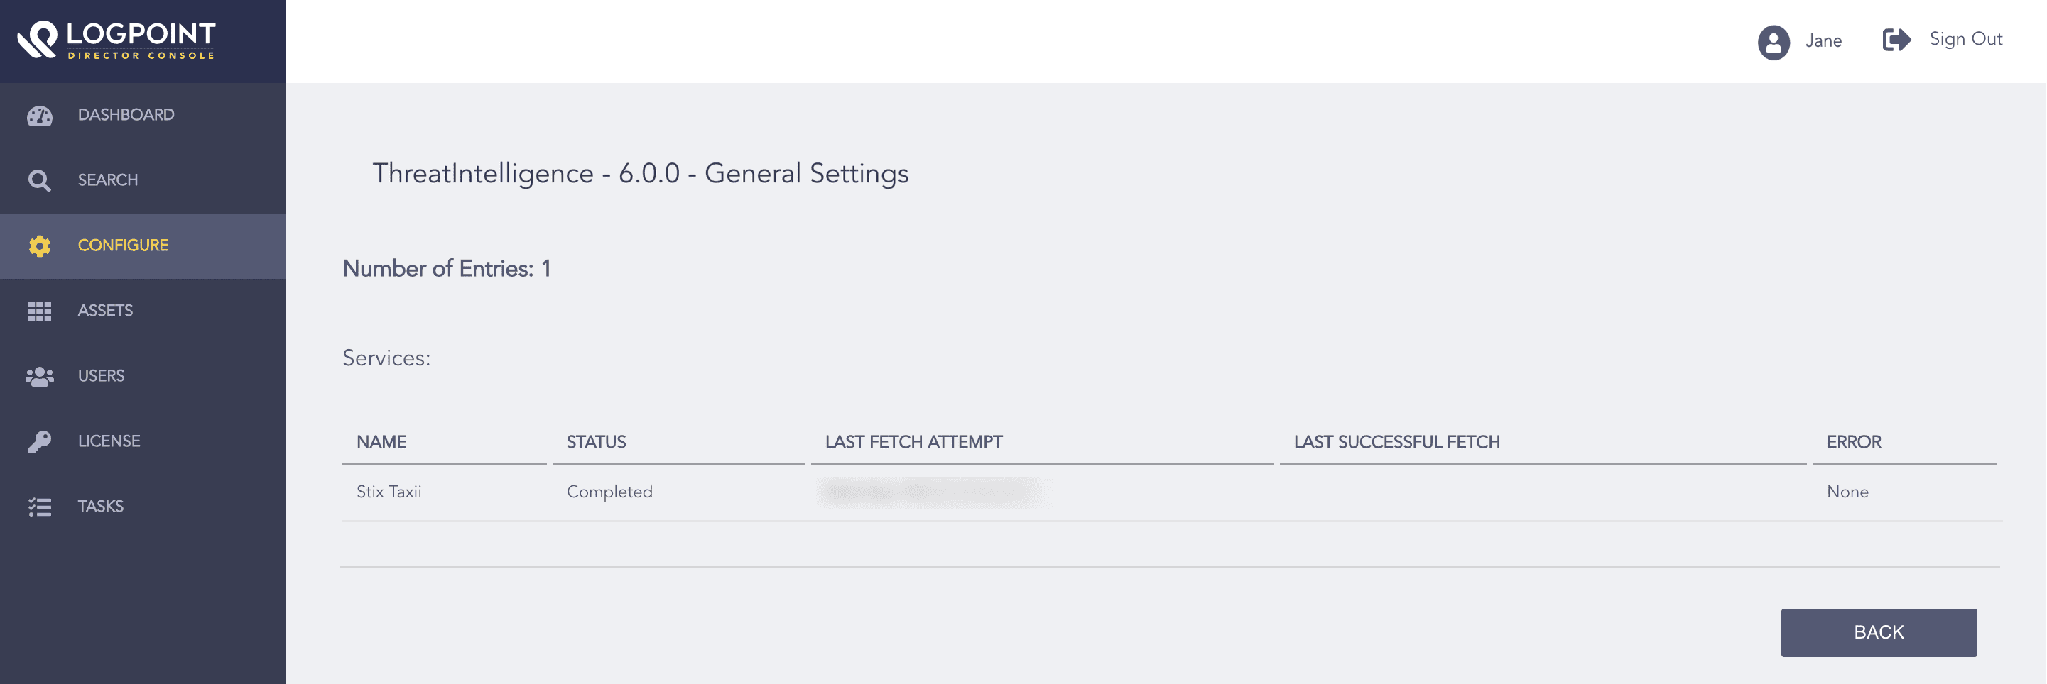The image size is (2047, 684).
Task: Click the Search magnifier icon
Action: pos(40,181)
